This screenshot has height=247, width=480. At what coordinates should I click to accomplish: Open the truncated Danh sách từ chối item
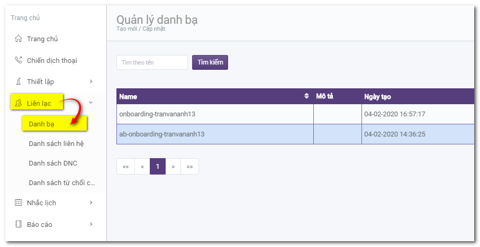pyautogui.click(x=62, y=182)
